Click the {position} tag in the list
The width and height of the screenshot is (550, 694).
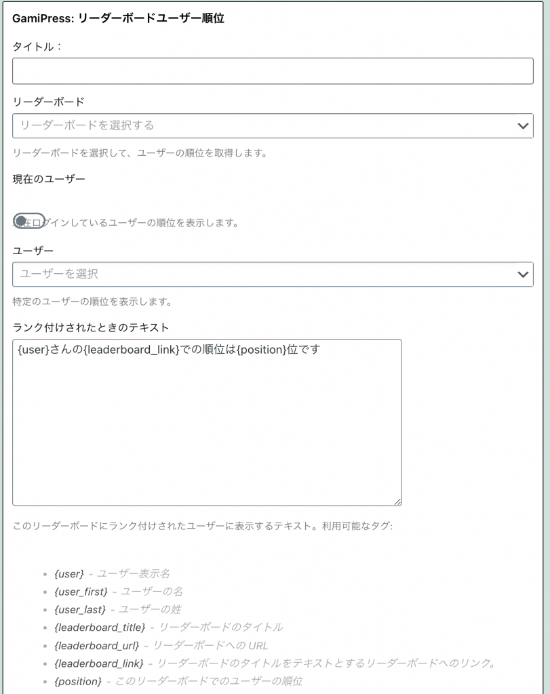pyautogui.click(x=78, y=682)
